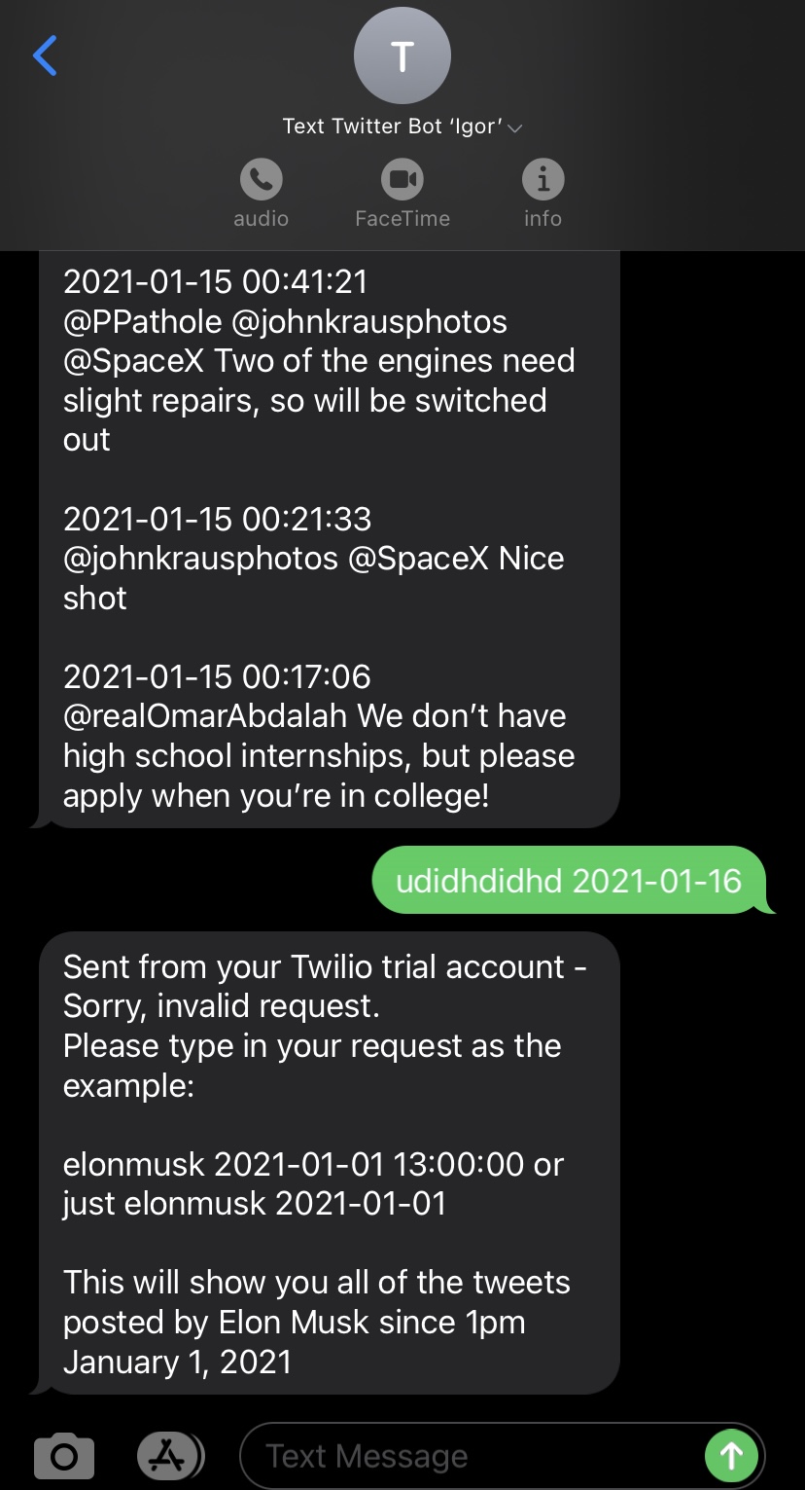
Task: Tap the green send arrow
Action: [x=730, y=1456]
